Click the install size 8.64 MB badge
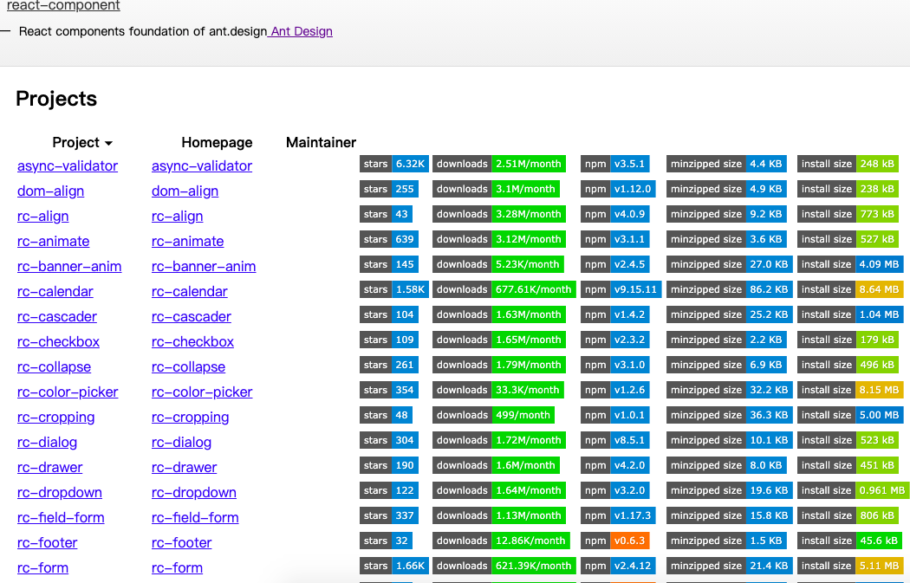Image resolution: width=910 pixels, height=583 pixels. (x=850, y=289)
